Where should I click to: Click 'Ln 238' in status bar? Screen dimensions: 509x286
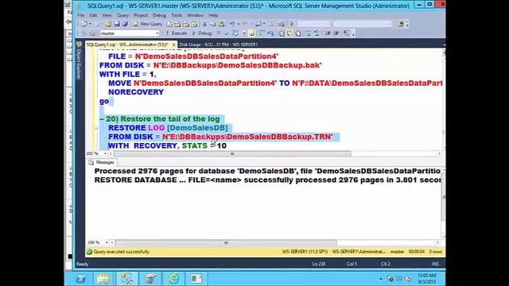pos(319,264)
